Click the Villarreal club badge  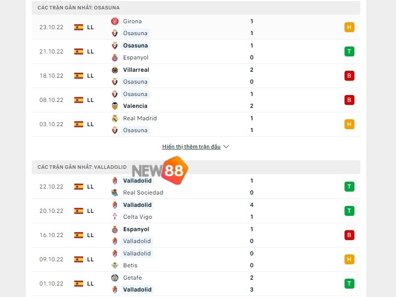[x=114, y=70]
